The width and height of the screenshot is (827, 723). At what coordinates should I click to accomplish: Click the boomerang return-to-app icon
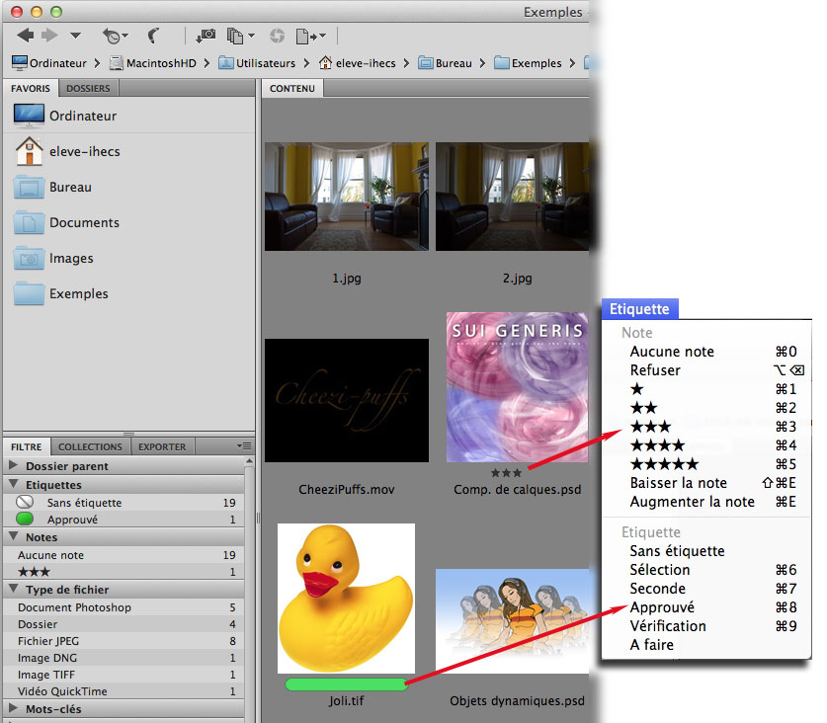coord(153,36)
